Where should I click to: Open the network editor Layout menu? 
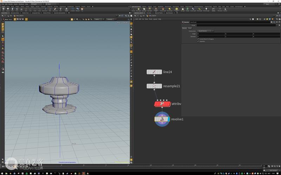coord(155,19)
